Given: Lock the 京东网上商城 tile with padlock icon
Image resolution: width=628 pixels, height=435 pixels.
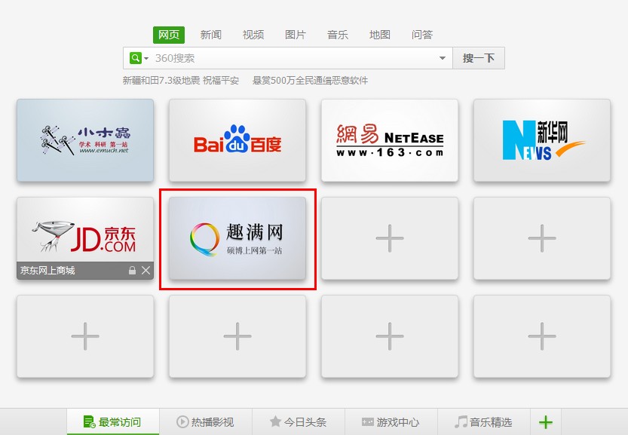Looking at the screenshot, I should click(x=132, y=271).
